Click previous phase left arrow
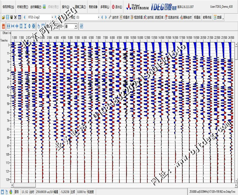Viewport: 238px width, 195px height. point(102,17)
